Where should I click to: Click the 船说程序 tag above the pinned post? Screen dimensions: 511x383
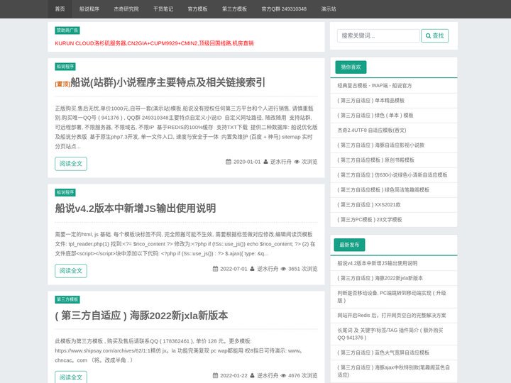pyautogui.click(x=65, y=67)
